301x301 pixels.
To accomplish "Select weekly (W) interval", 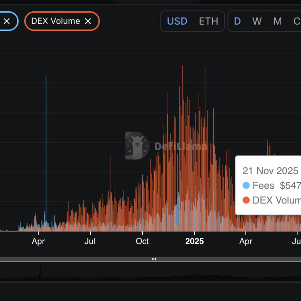I will [x=257, y=21].
